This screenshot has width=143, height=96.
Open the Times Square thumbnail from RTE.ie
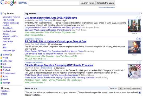click(x=134, y=26)
